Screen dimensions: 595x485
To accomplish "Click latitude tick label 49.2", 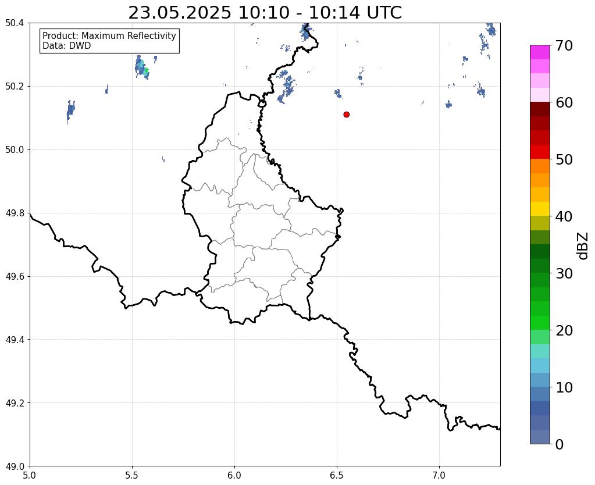I will [15, 403].
